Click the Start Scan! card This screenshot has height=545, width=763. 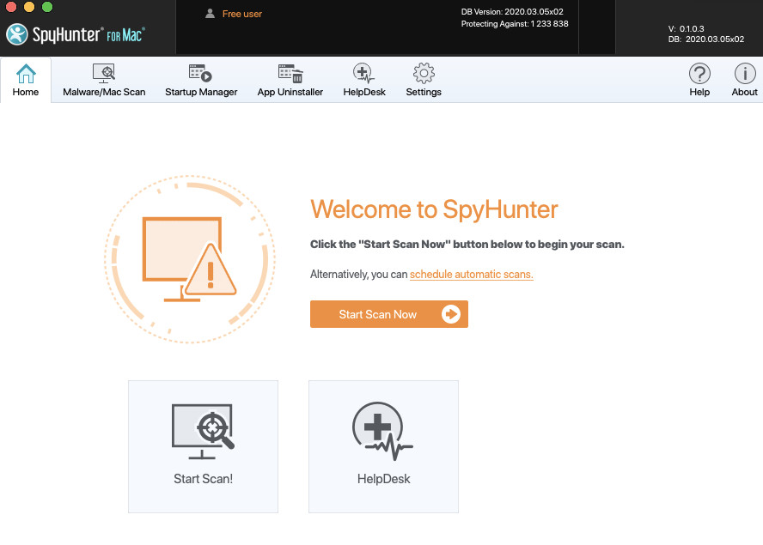coord(203,446)
